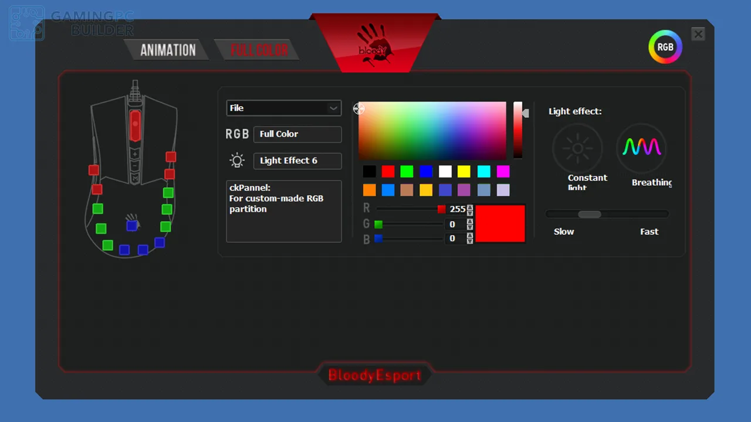
Task: Click the light effect speed slider handle
Action: click(590, 215)
